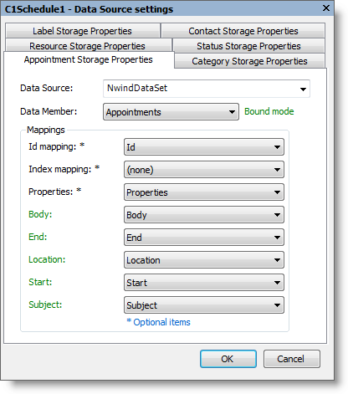This screenshot has width=348, height=394.
Task: Open the Location mapping dropdown
Action: [204, 260]
